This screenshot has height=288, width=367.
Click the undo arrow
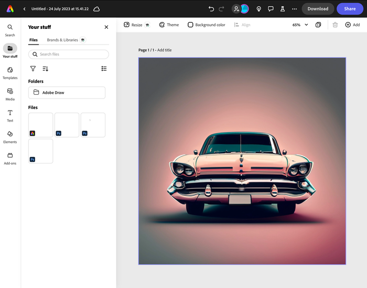coord(211,9)
